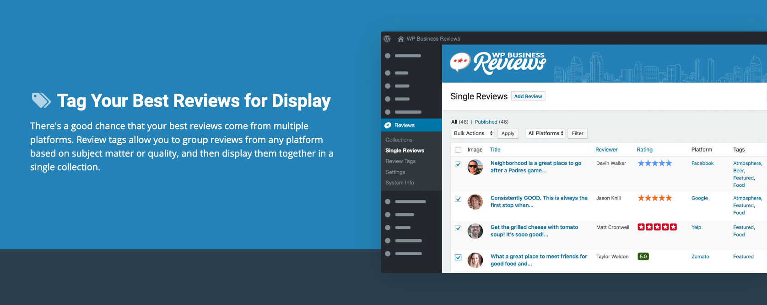Click the tag icon beside the heading
Viewport: 767px width, 305px height.
(41, 100)
